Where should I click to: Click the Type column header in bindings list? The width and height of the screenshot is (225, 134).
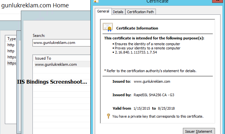click(x=11, y=39)
